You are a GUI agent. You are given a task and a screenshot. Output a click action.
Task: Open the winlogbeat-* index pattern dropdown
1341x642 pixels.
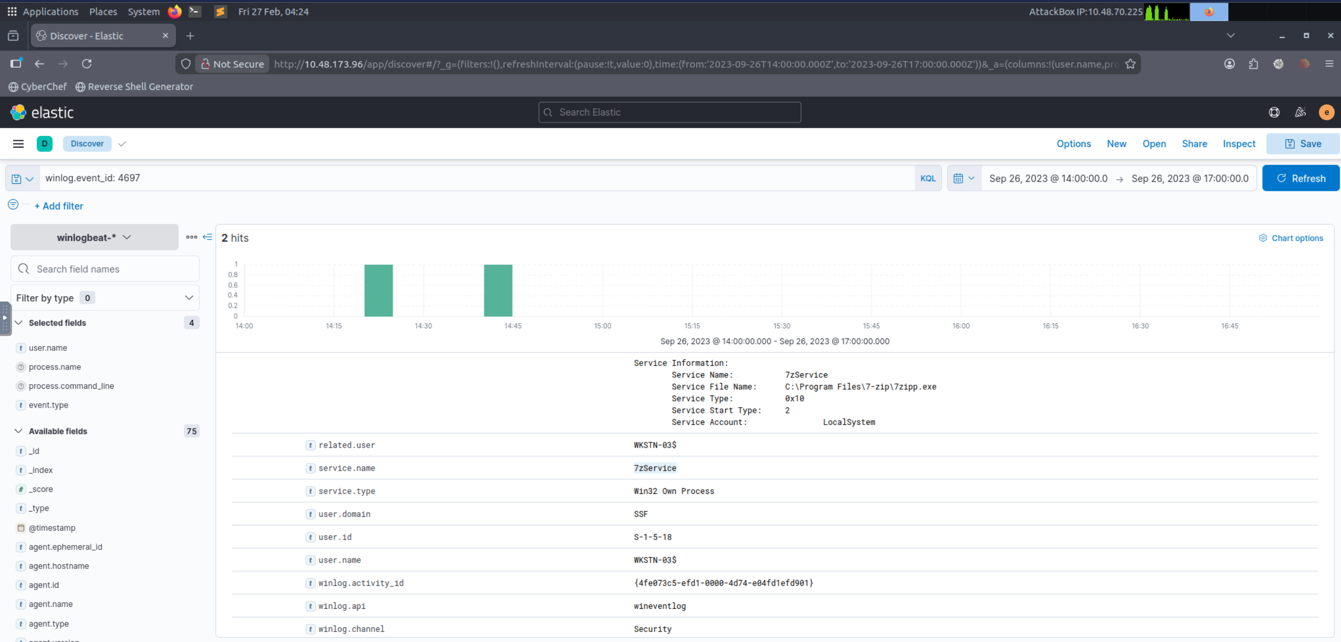(x=94, y=237)
